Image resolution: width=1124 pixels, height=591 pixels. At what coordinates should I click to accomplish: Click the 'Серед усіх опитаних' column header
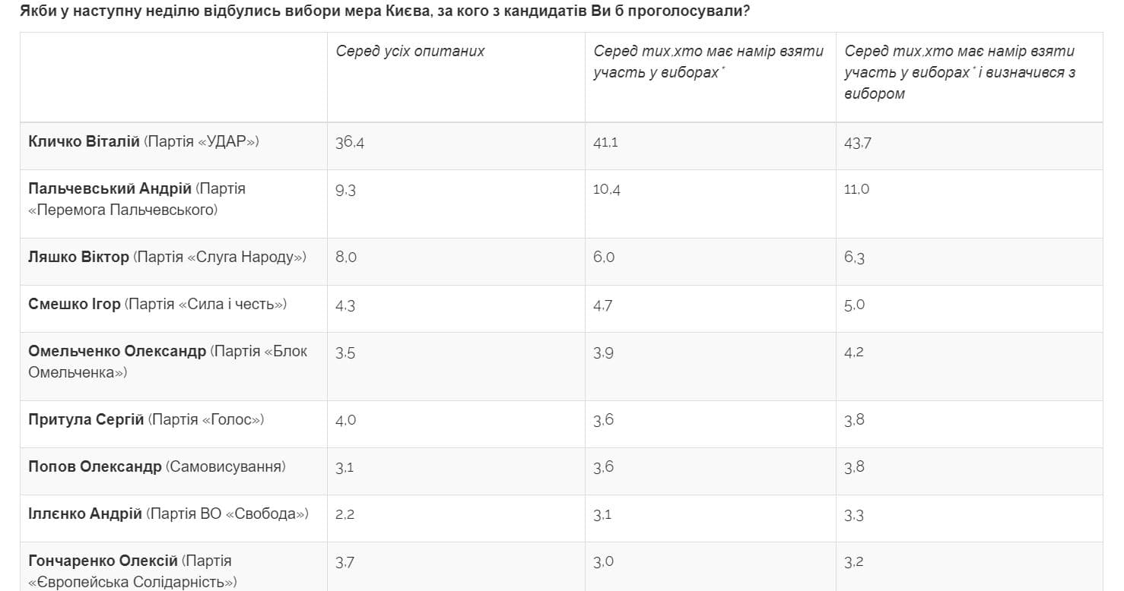click(410, 52)
